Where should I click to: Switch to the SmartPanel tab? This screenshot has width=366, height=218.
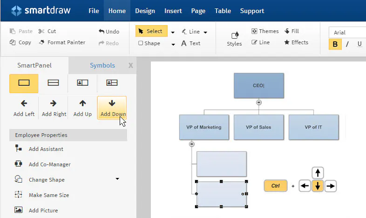pos(34,65)
